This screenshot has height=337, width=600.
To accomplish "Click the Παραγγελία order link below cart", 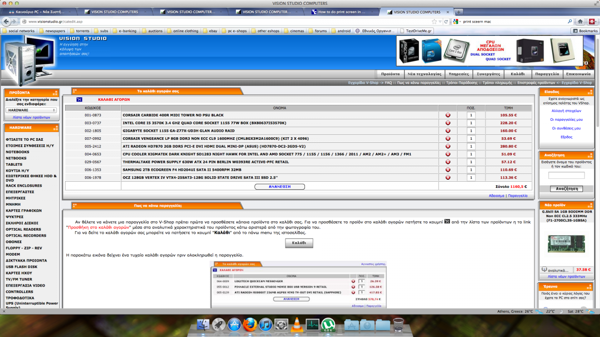I will pyautogui.click(x=517, y=196).
